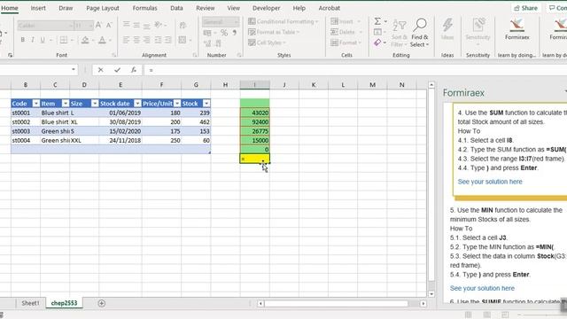Open Format as Table menu
This screenshot has height=319, width=567.
(x=274, y=32)
